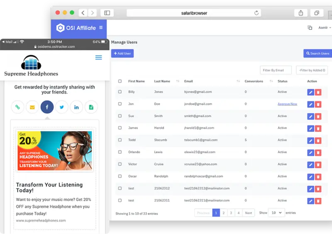Viewport: 332px width, 234px height.
Task: Open the OSI Affiliate hamburger menu
Action: pyautogui.click(x=101, y=28)
